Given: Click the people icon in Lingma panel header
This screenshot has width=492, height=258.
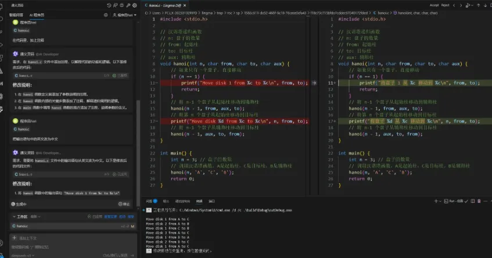Looking at the screenshot, I should 115,5.
